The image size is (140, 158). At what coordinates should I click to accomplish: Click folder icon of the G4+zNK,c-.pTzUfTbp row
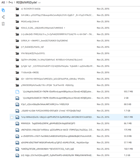point(17,15)
